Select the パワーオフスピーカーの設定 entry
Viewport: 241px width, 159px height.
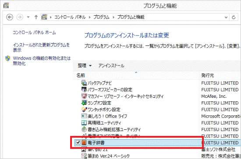tap(110, 90)
